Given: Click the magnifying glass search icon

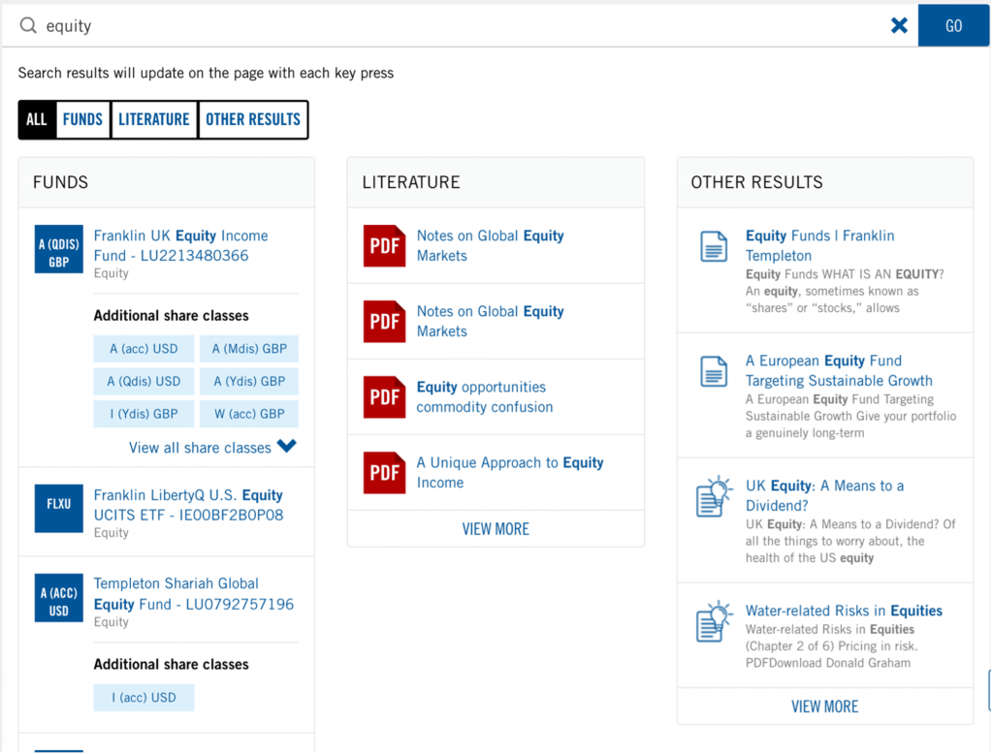Looking at the screenshot, I should click(x=28, y=26).
